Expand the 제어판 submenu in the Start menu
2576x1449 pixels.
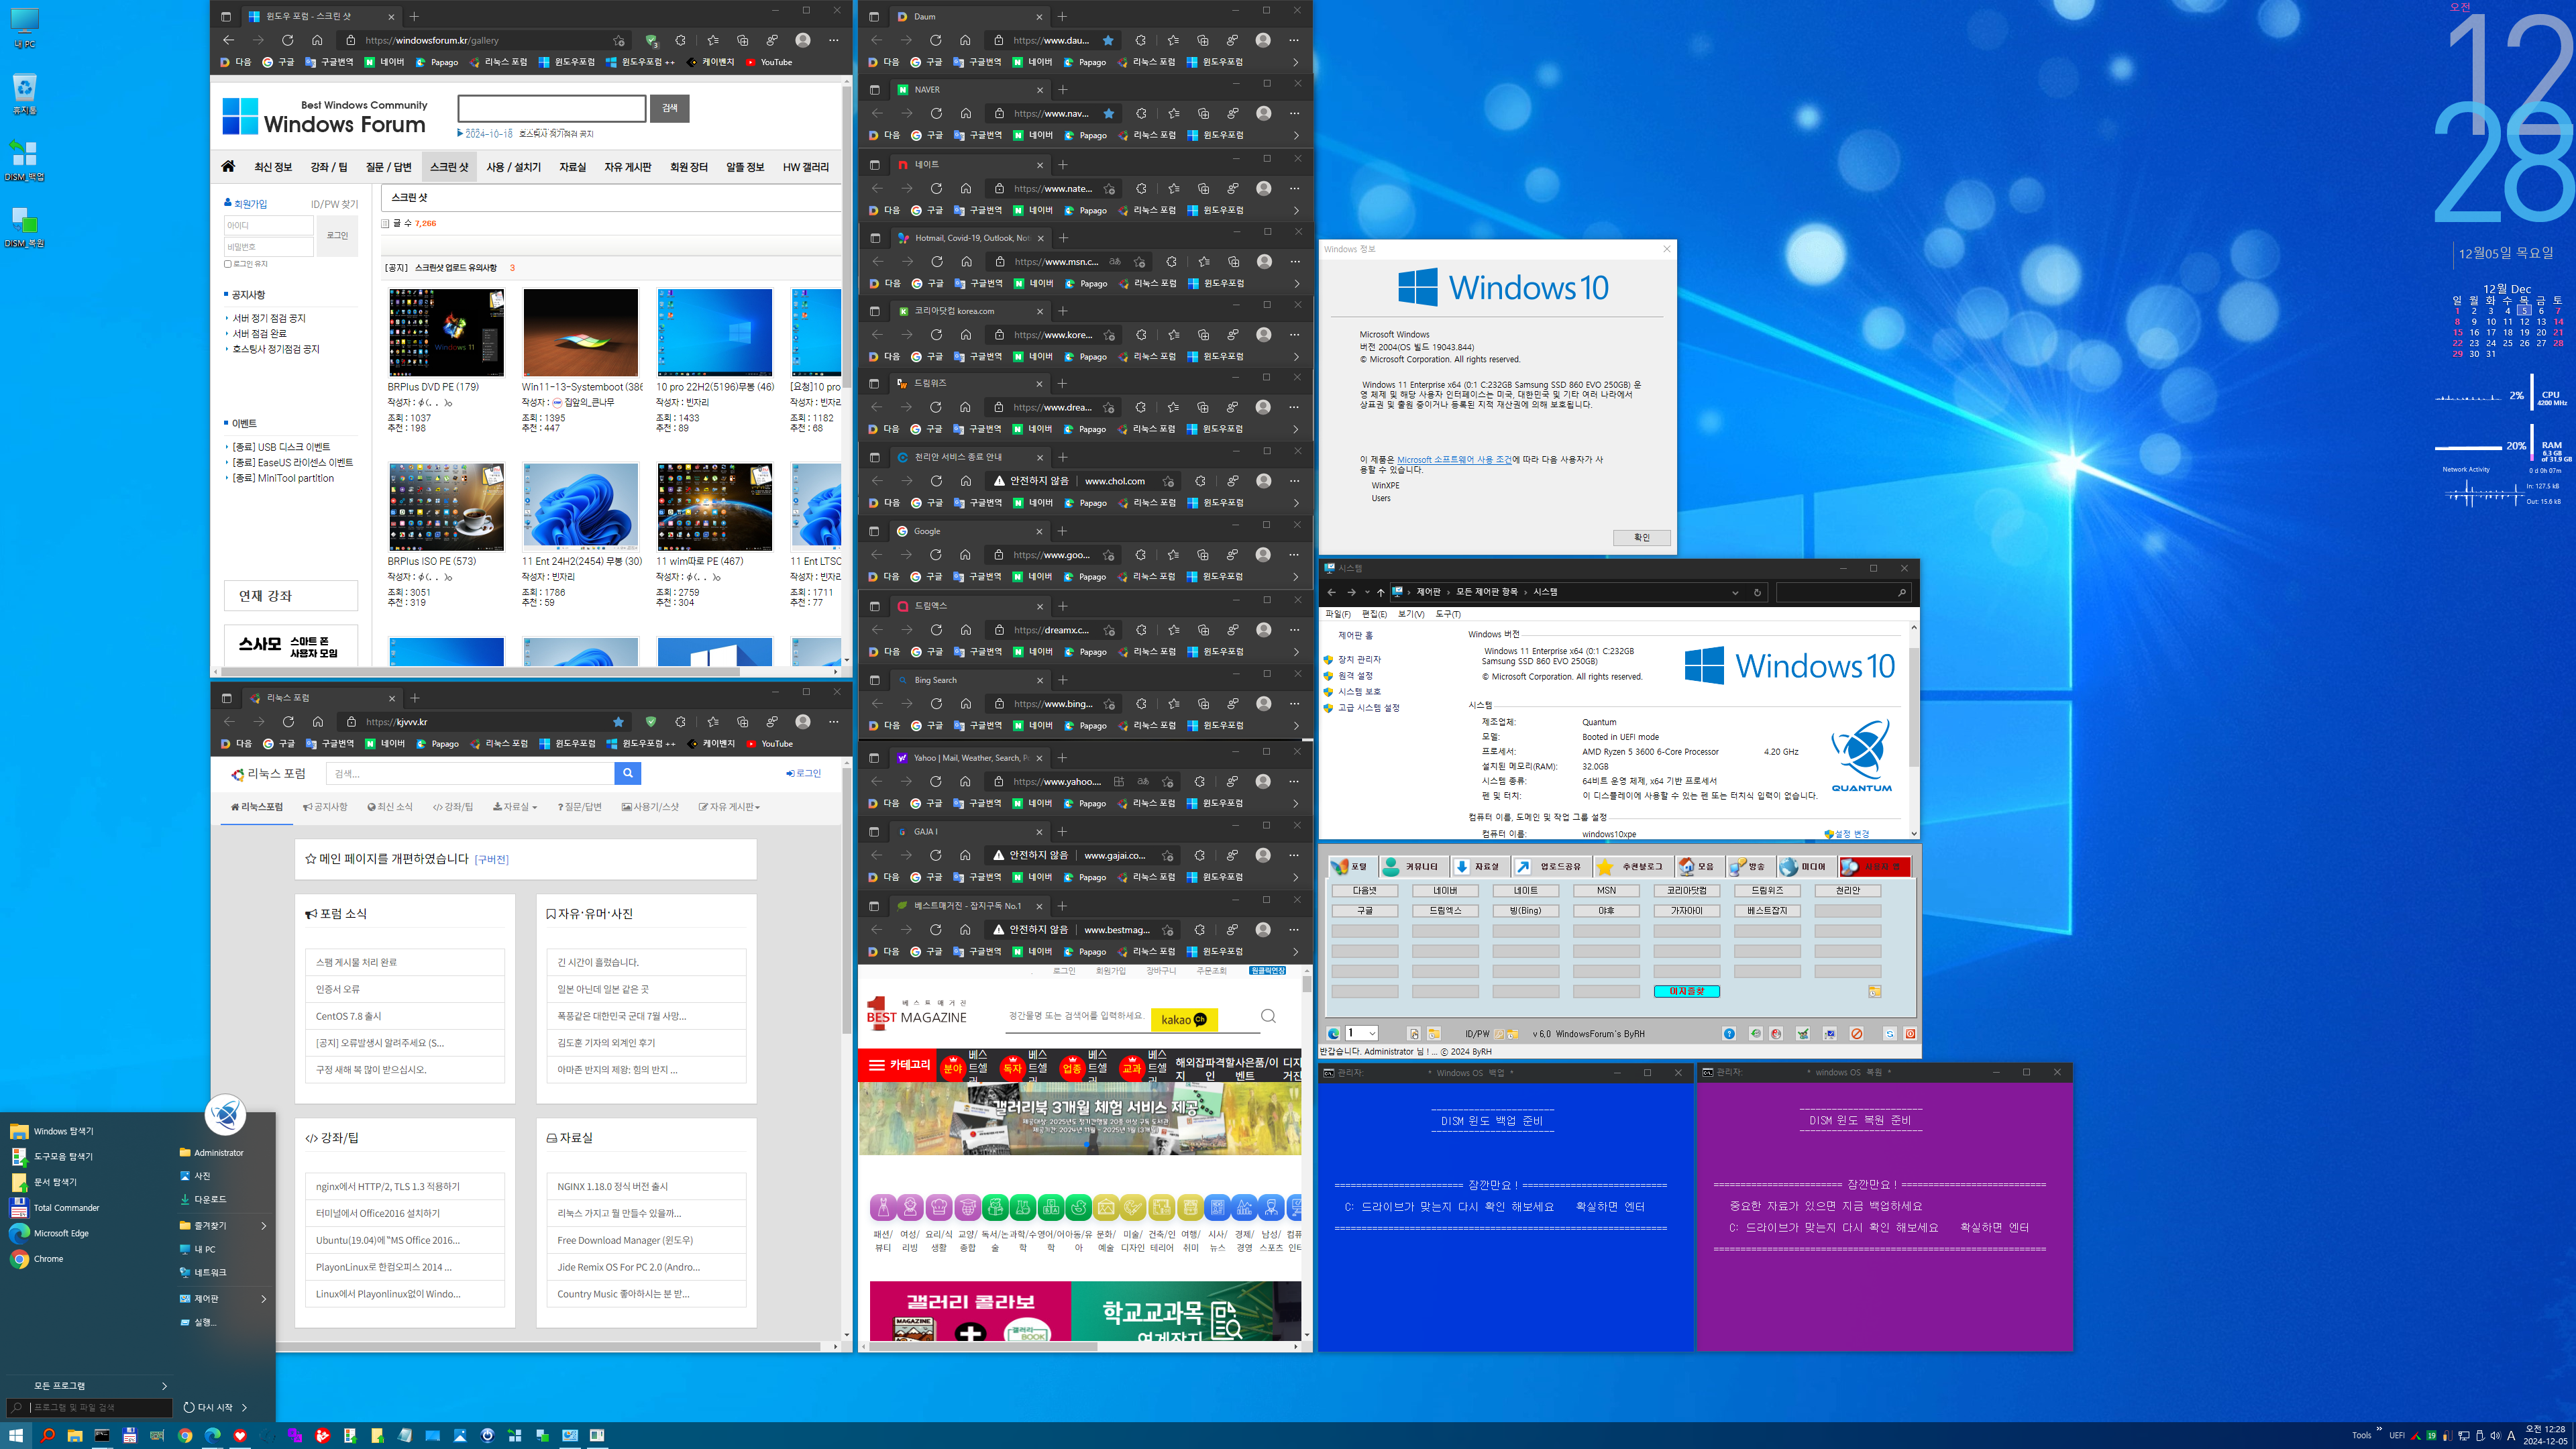263,1298
